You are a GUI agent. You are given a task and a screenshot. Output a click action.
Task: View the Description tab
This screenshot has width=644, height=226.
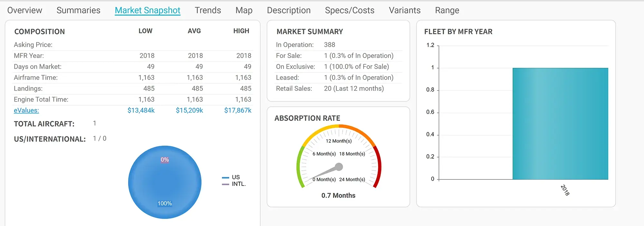point(289,10)
